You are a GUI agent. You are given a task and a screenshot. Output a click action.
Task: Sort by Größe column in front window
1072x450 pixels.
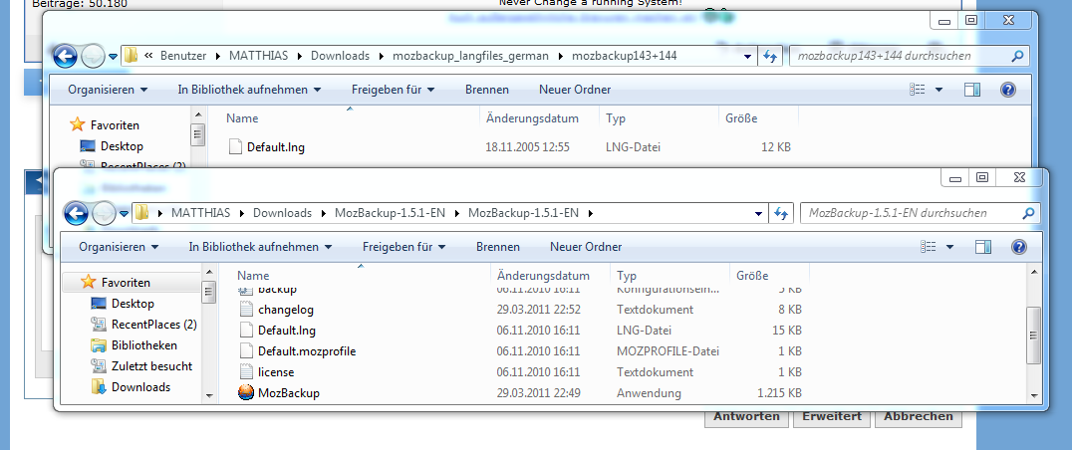(752, 276)
